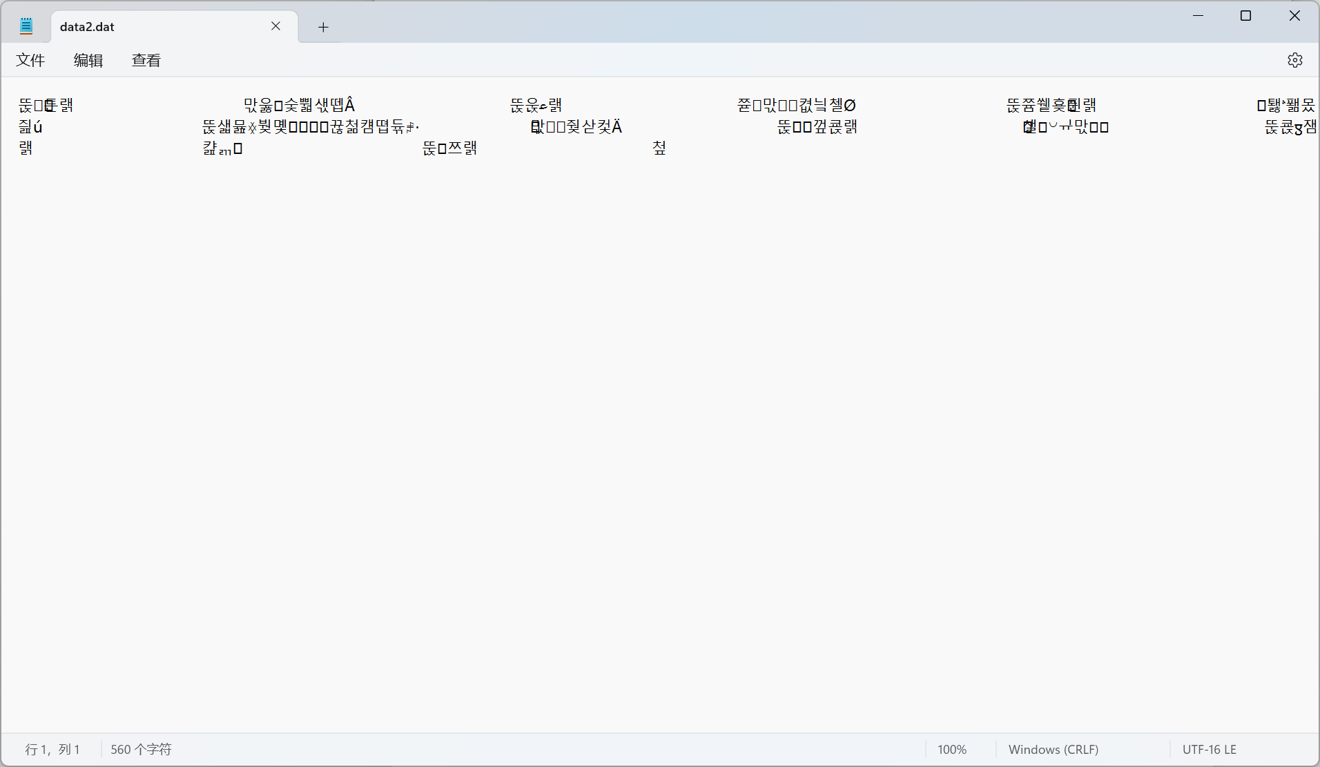Open the 编辑 (Edit) menu

tap(88, 61)
